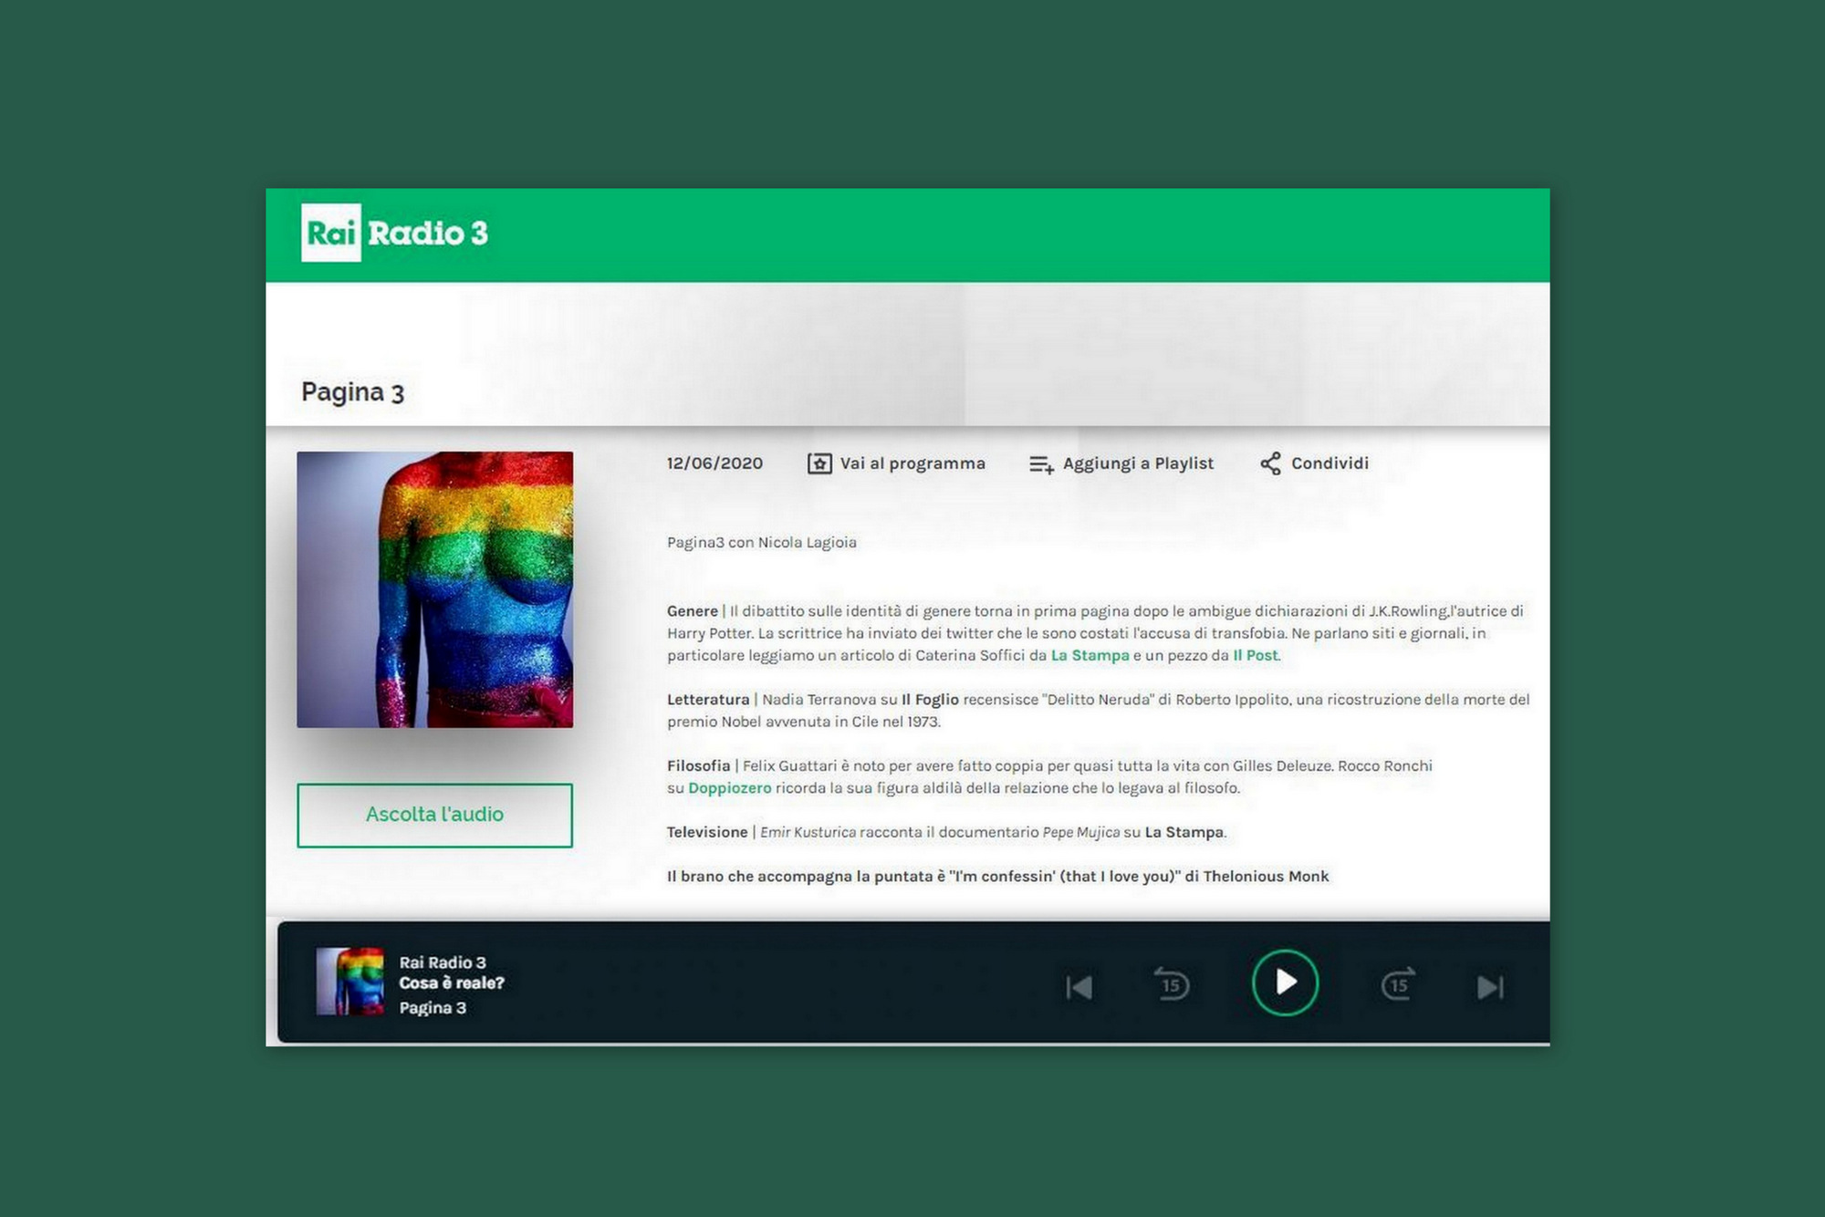The width and height of the screenshot is (1825, 1217).
Task: Click the small cover thumbnail in player bar
Action: click(x=349, y=982)
